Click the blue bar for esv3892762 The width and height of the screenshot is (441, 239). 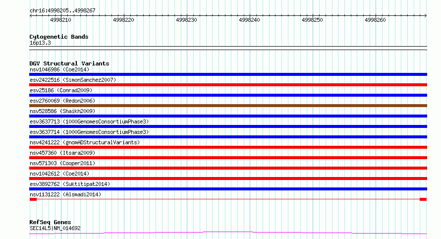click(x=228, y=189)
